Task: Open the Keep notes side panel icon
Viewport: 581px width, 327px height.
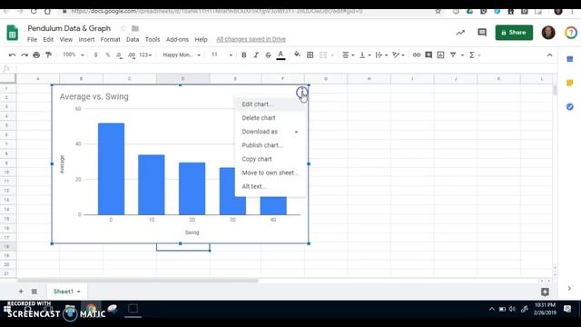Action: [570, 83]
